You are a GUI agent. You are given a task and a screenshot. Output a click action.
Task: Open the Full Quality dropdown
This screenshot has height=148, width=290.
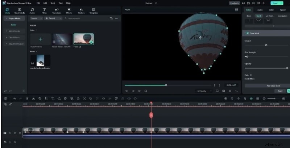point(204,91)
